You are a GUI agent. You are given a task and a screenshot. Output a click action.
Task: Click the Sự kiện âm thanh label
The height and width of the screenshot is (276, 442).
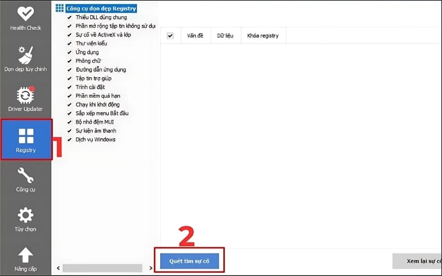click(x=96, y=131)
